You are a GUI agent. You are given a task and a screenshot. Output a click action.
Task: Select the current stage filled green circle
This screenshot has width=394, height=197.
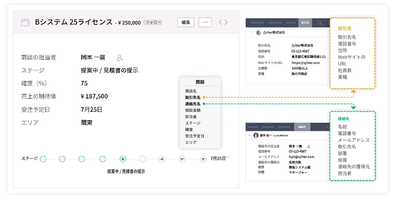(123, 159)
